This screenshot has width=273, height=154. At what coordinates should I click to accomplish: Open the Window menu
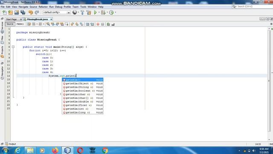tap(92, 7)
